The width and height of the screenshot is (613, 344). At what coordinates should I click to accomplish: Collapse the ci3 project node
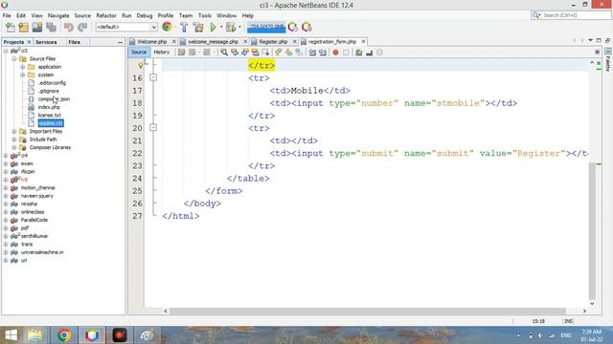(x=6, y=51)
